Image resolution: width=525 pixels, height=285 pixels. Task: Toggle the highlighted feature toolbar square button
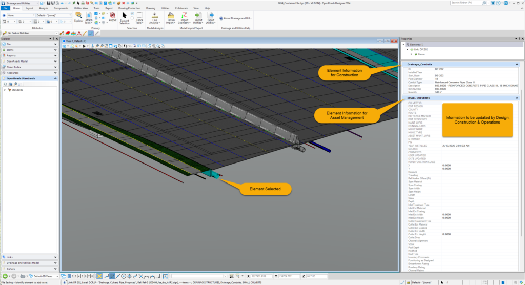click(x=91, y=33)
